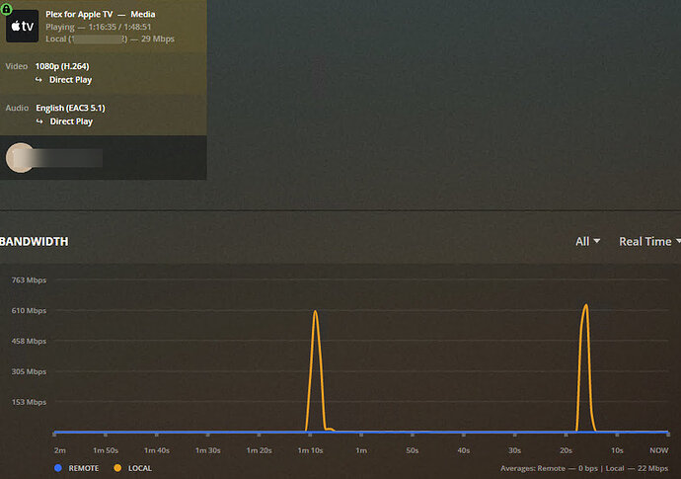Click the BANDWIDTH section heading

click(34, 242)
